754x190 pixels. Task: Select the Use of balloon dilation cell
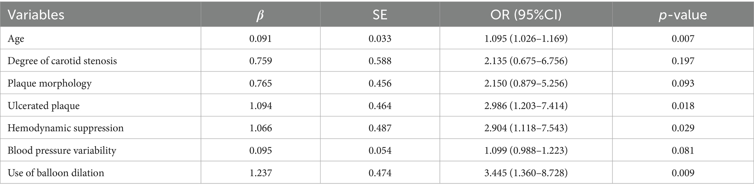coord(56,172)
